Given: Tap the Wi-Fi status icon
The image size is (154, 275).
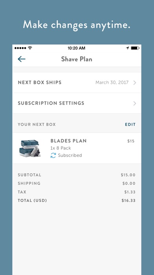Looking at the screenshot, I should click(x=30, y=48).
